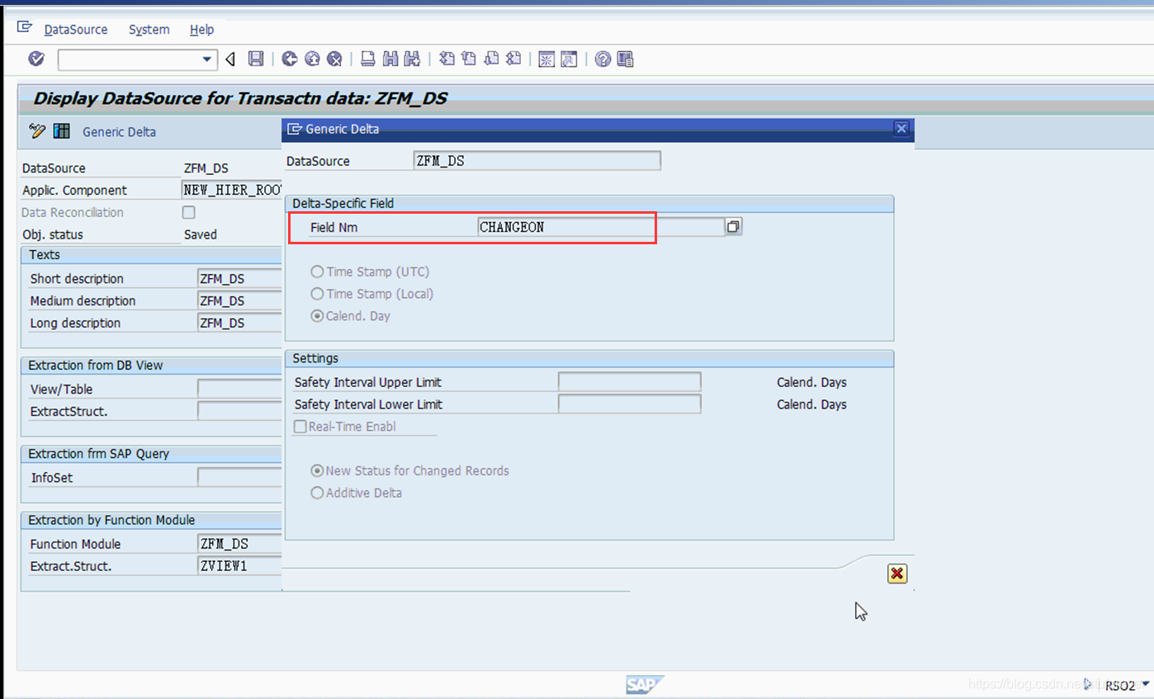Click the Generic Delta toolbar button
Screen dimensions: 1154x699
click(x=119, y=132)
